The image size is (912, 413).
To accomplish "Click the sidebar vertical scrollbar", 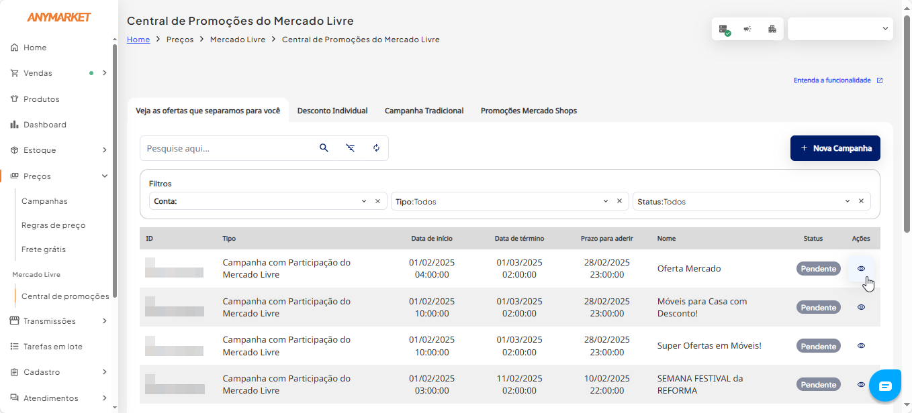I will pos(115,171).
